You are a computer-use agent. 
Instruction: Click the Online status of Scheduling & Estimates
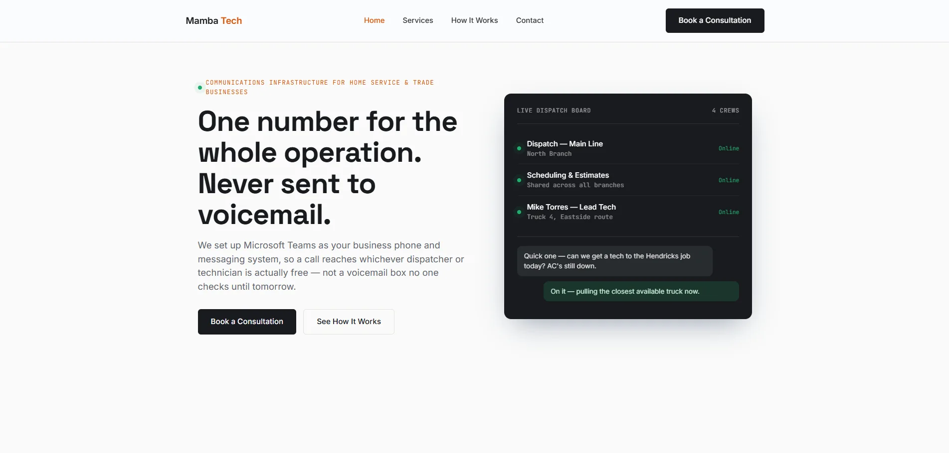pos(729,180)
